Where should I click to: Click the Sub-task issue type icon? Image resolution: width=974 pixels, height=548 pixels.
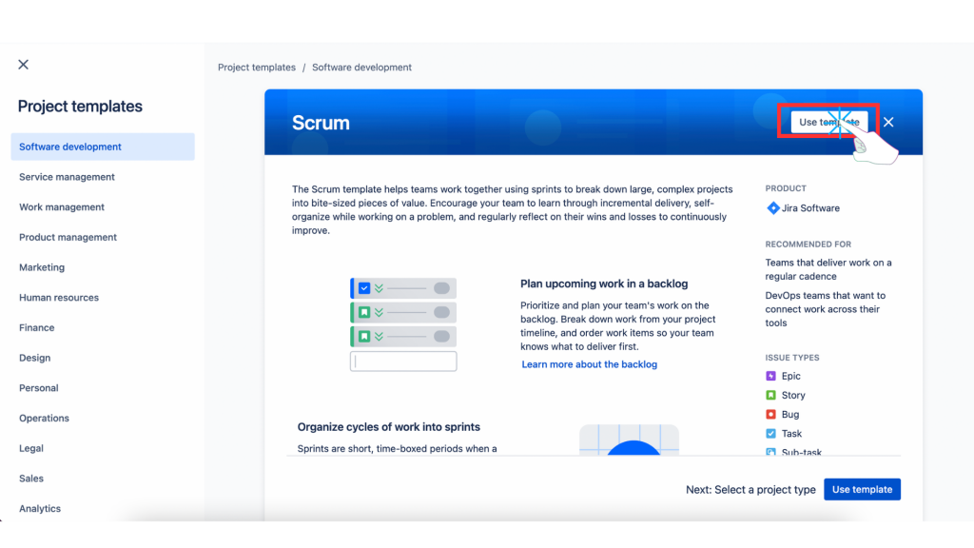point(770,452)
